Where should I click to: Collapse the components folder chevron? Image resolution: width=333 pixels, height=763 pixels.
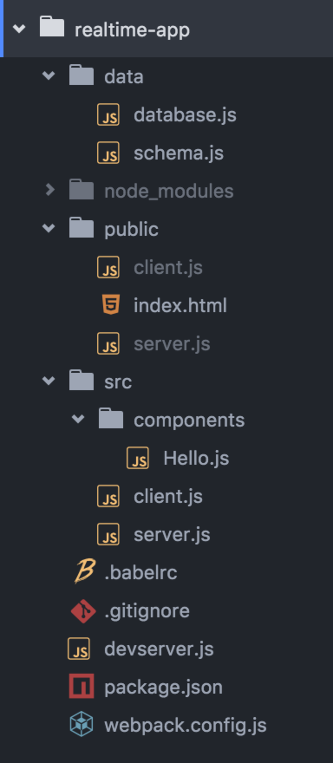(x=78, y=419)
